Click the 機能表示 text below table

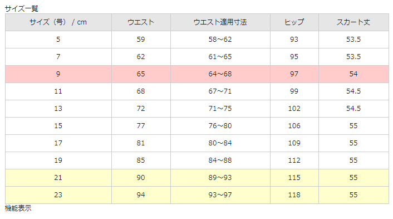(18, 208)
